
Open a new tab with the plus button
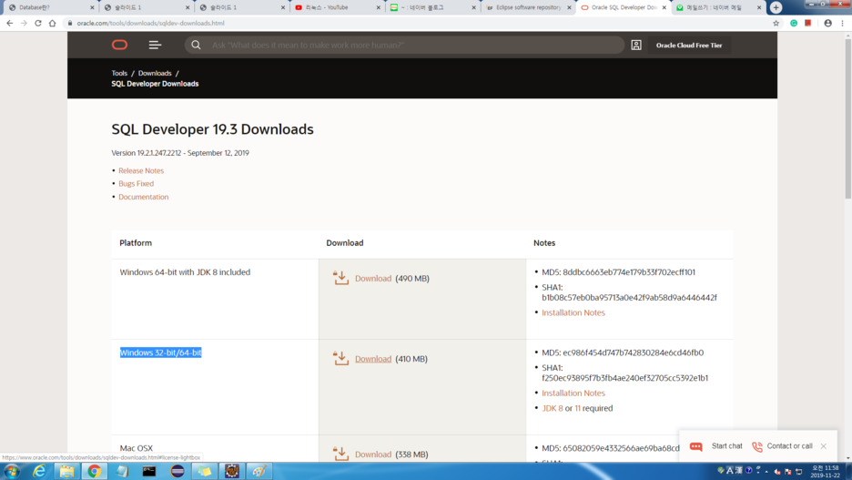[776, 7]
